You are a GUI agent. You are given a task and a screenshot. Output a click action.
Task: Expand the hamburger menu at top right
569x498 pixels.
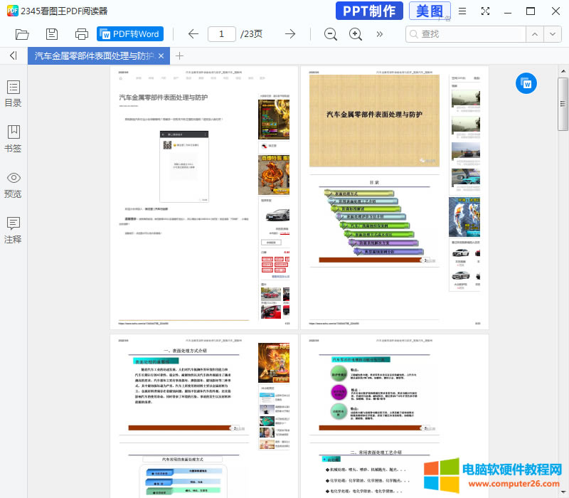(462, 11)
